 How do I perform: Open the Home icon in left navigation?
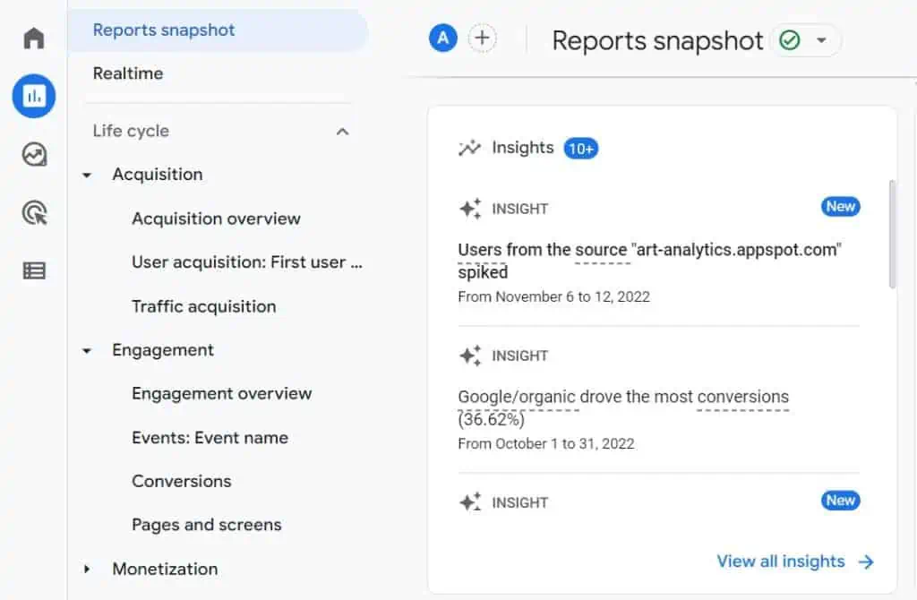pyautogui.click(x=33, y=38)
